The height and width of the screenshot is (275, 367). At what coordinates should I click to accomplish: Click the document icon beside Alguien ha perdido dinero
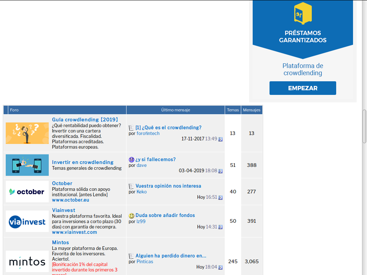coord(131,256)
